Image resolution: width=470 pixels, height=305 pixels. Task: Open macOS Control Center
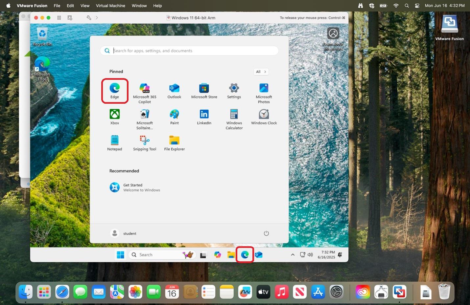[x=417, y=6]
